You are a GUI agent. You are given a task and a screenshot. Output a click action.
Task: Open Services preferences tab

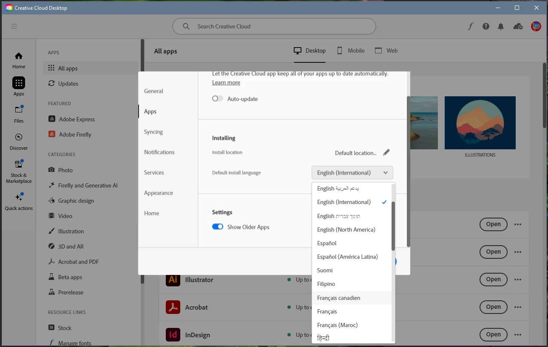(154, 173)
